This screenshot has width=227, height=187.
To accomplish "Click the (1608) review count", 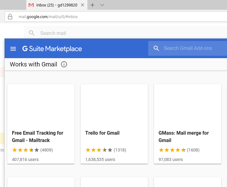I will 193,150.
